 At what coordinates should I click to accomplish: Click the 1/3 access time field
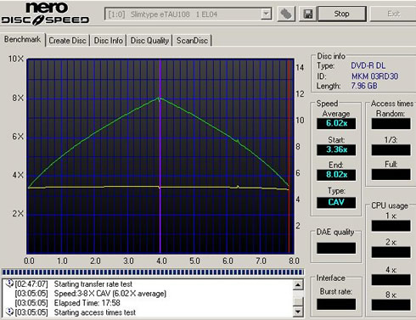(391, 149)
